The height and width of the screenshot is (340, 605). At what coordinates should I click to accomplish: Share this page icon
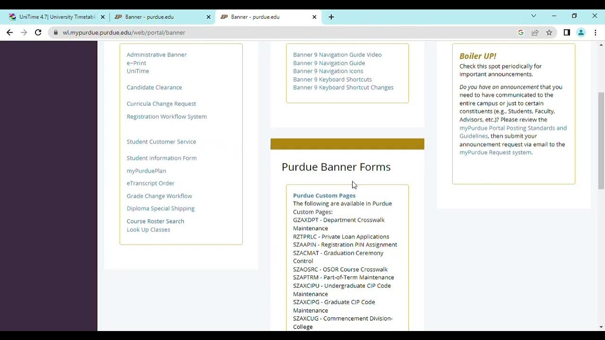point(535,33)
